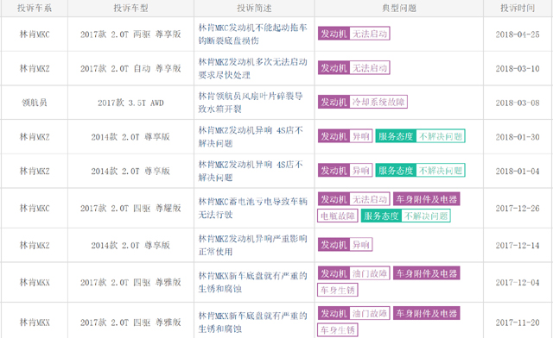This screenshot has width=553, height=338.
Task: Click the 车身生锈 tag dated 2017-11-20
Action: 338,330
